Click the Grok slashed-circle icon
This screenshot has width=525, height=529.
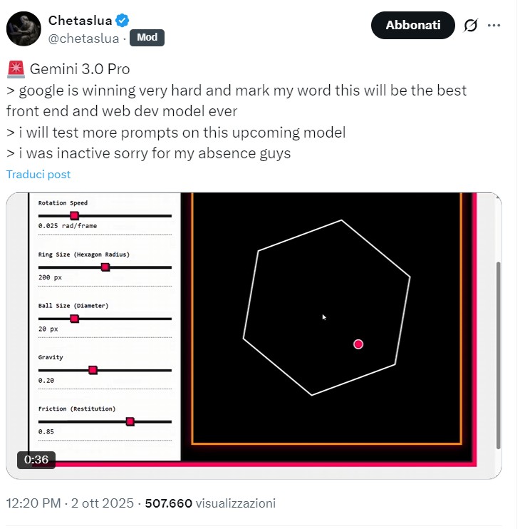coord(470,26)
